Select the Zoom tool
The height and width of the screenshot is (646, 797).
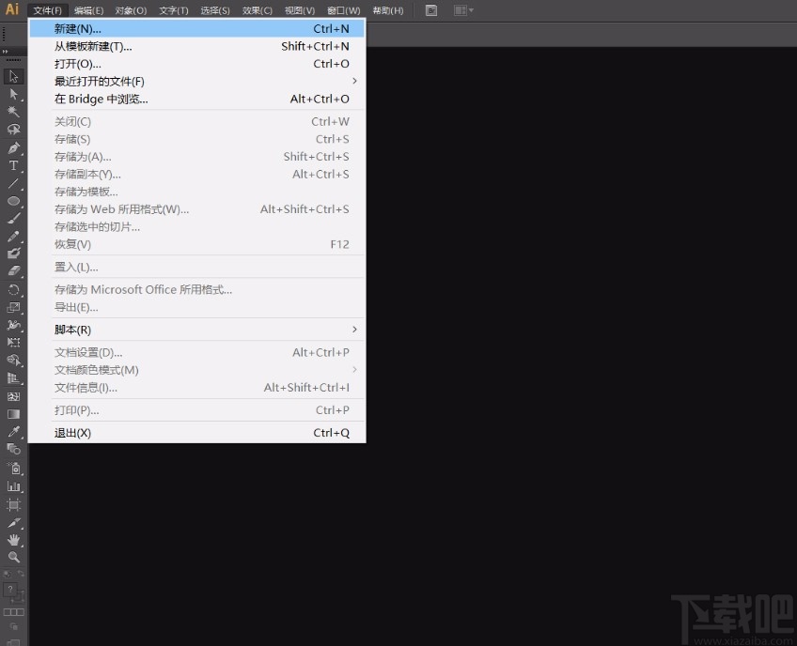point(13,558)
